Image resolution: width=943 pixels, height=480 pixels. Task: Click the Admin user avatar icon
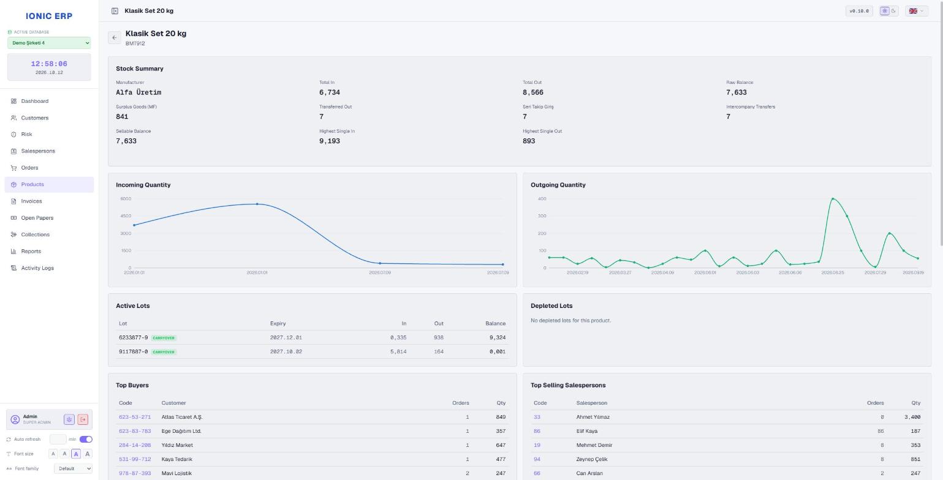[15, 419]
